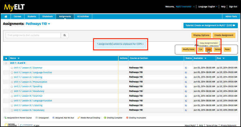Image resolution: width=241 pixels, height=127 pixels.
Task: Click status icon for Lesson A / Listening
Action: pyautogui.click(x=186, y=77)
